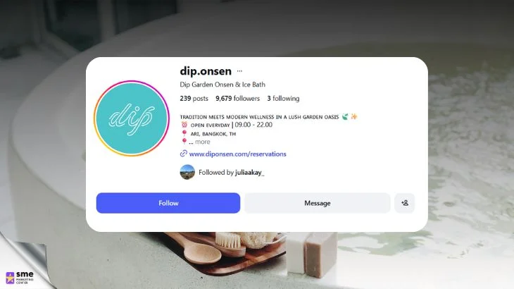Screen dimensions: 514x289
Task: View the 9,679 followers list
Action: 238,99
